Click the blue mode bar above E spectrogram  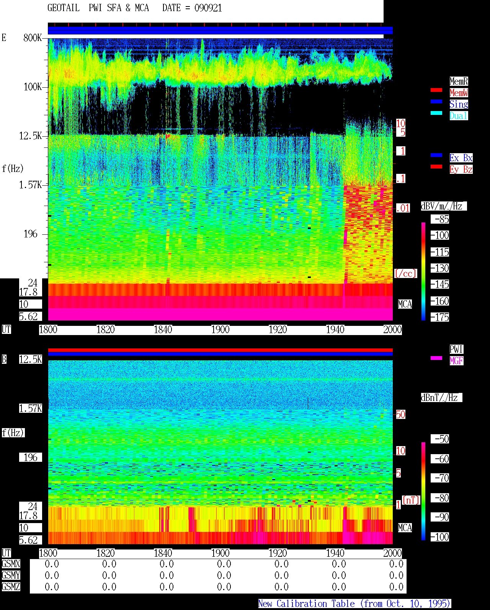220,31
